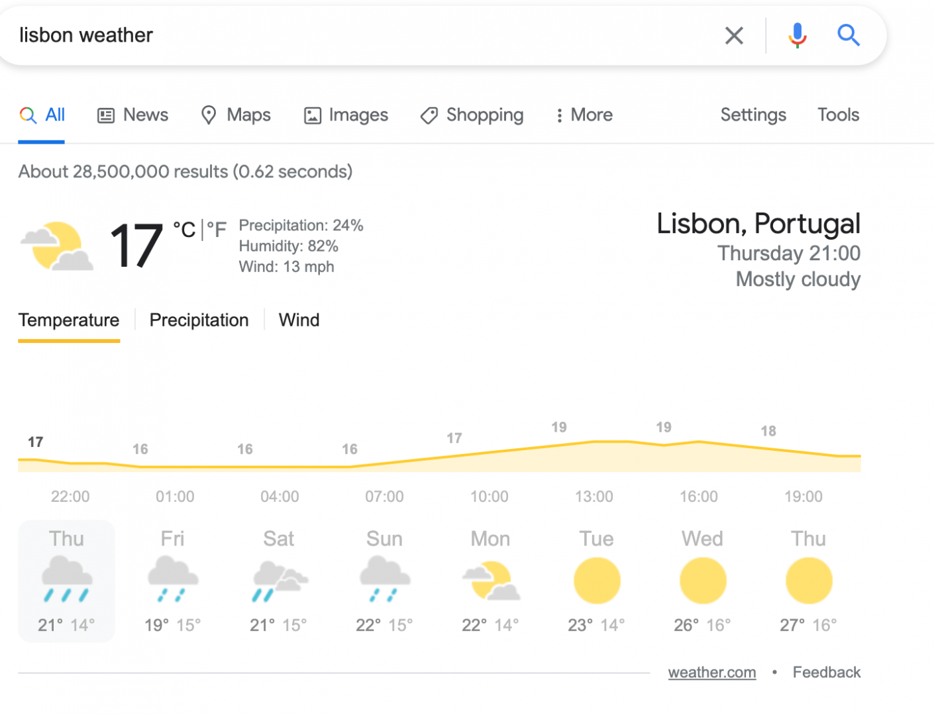Switch temperature units to °F
This screenshot has width=934, height=715.
(217, 230)
